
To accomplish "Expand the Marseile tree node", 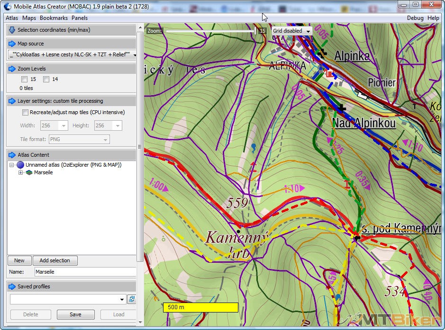I will point(20,173).
